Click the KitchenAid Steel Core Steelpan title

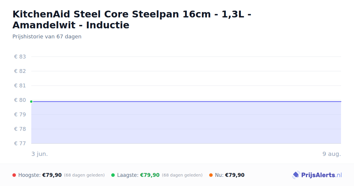coord(132,19)
